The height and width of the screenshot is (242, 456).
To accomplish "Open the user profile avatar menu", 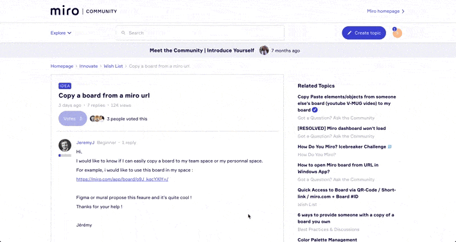I will [x=398, y=33].
